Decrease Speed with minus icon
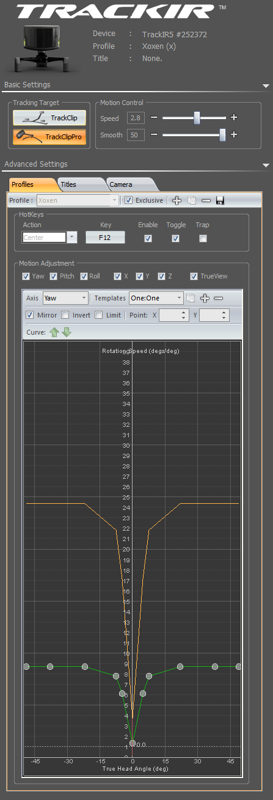Image resolution: width=273 pixels, height=800 pixels. pos(154,117)
